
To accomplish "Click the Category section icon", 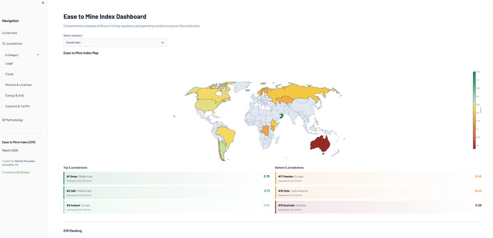I will point(6,55).
